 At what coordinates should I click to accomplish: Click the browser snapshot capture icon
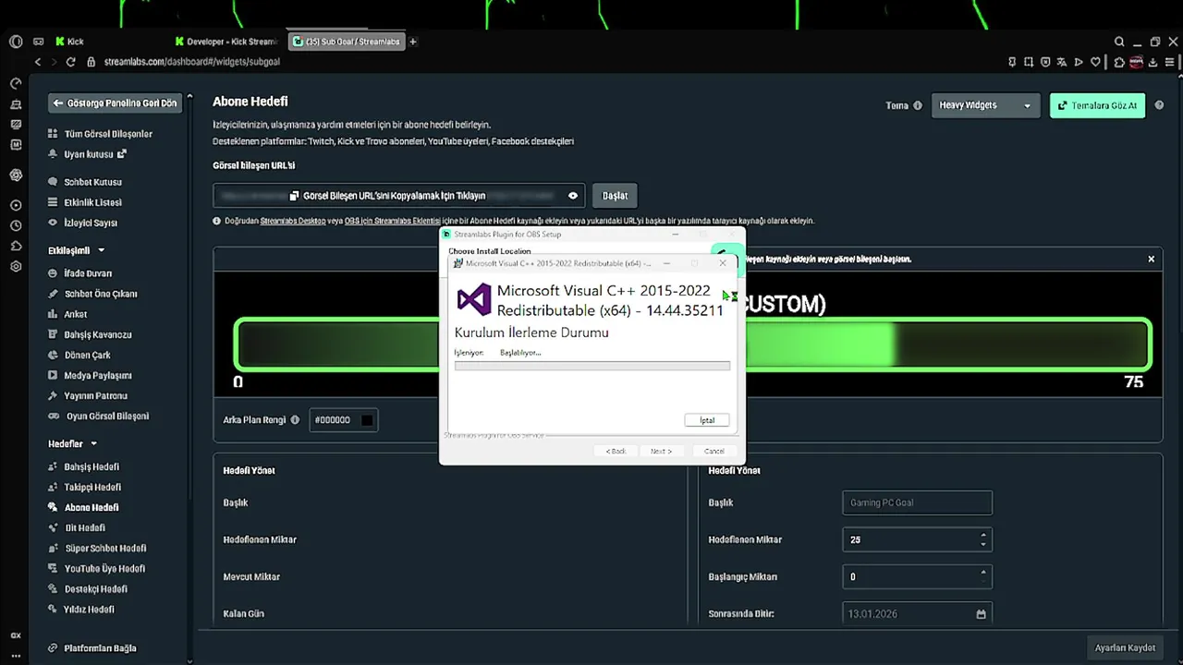(1029, 62)
